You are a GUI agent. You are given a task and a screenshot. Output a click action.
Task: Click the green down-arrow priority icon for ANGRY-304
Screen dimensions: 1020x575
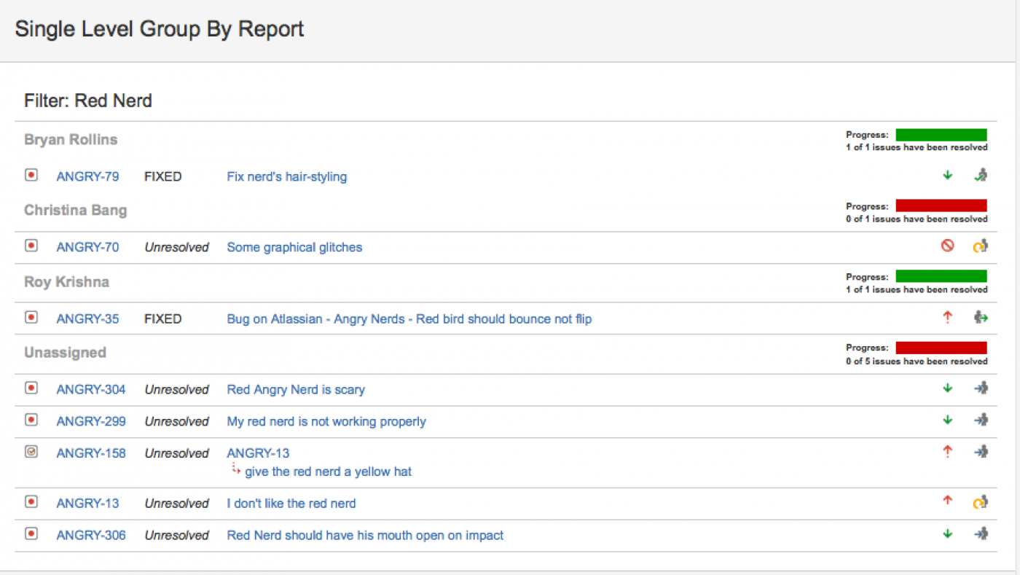click(947, 388)
